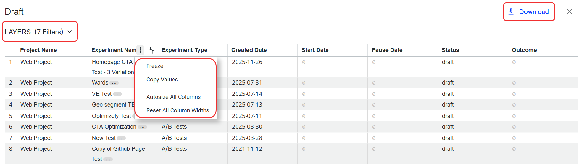Click the Outcome column header
The height and width of the screenshot is (167, 581).
pos(524,50)
